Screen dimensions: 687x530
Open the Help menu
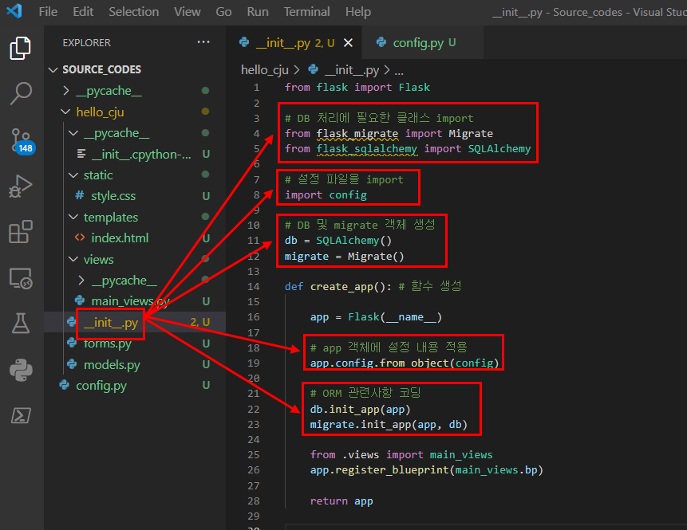tap(358, 12)
